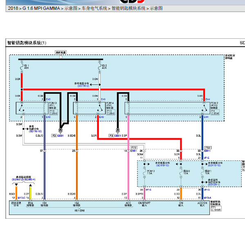Click the PDM 2 ACC relay coil symbol
The height and width of the screenshot is (226, 245).
128,108
